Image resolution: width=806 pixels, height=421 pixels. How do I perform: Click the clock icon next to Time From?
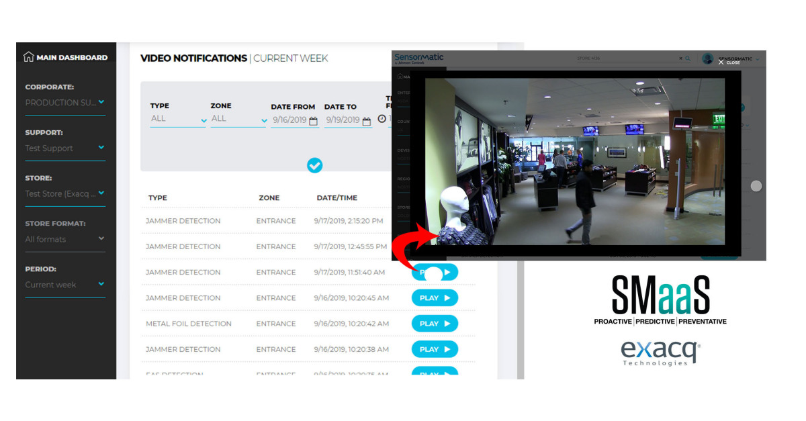(x=383, y=120)
